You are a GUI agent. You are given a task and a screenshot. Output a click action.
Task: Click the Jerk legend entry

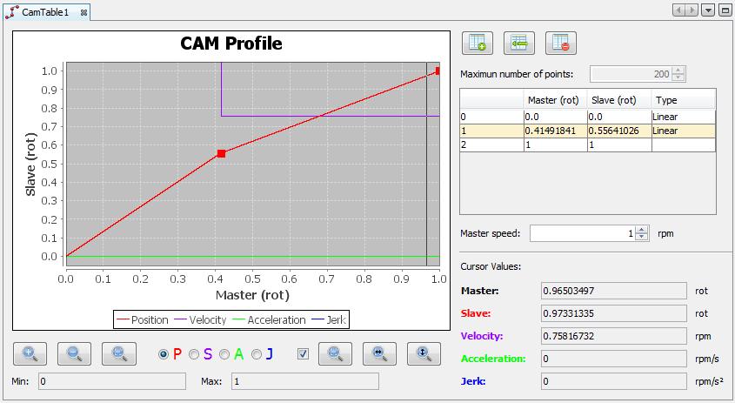coord(329,320)
